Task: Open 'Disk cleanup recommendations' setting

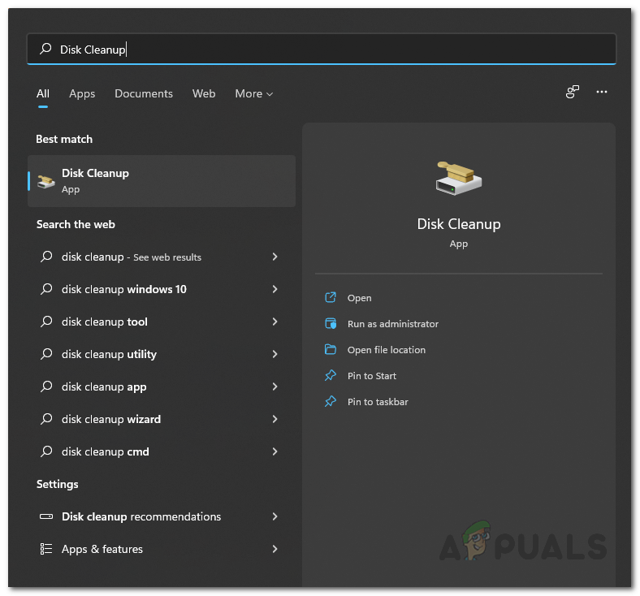Action: pos(162,516)
